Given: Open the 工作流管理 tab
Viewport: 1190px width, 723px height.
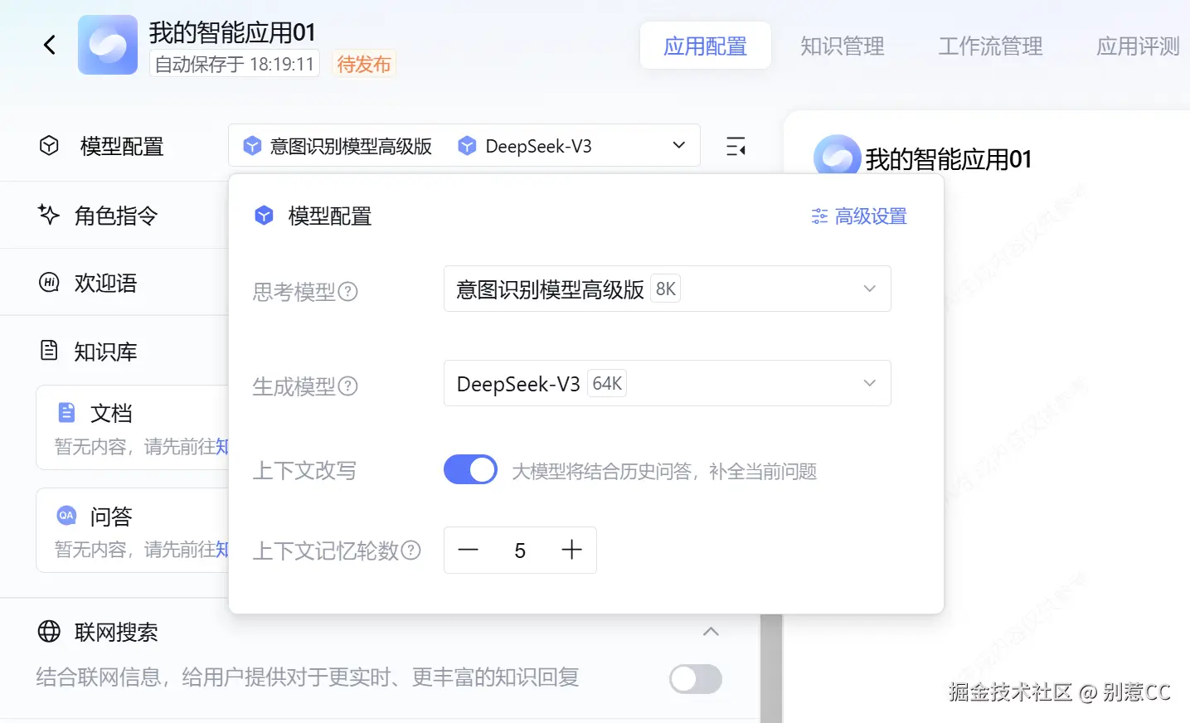Looking at the screenshot, I should [990, 46].
